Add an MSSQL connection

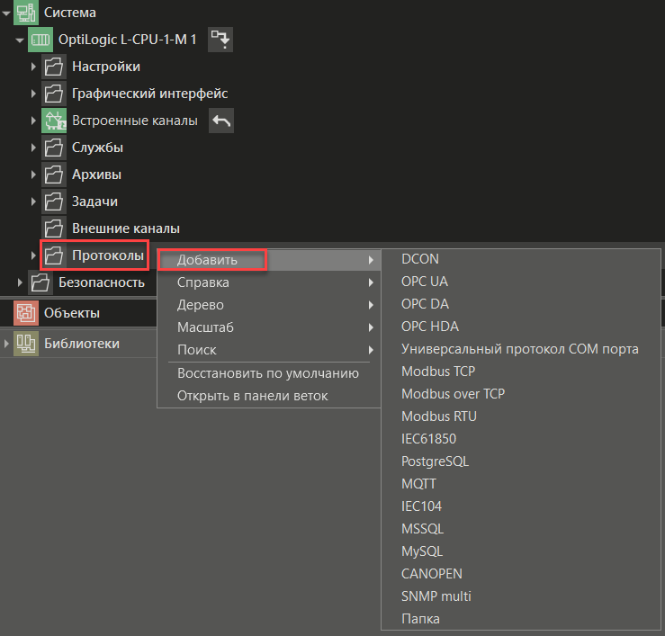point(521,529)
